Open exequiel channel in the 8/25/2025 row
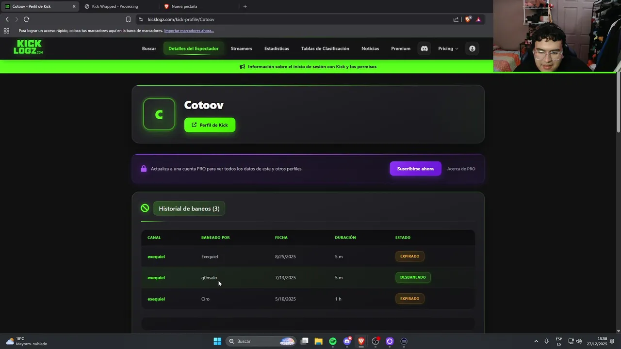 [x=156, y=256]
